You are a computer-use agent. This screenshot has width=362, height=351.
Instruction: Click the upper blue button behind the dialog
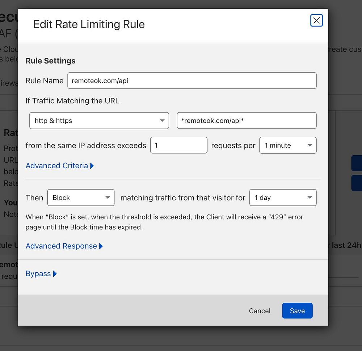(356, 163)
